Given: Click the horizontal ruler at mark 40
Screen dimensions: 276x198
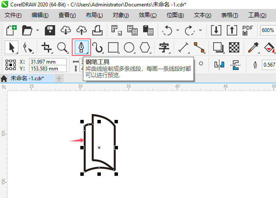Looking at the screenshot, I should (177, 87).
